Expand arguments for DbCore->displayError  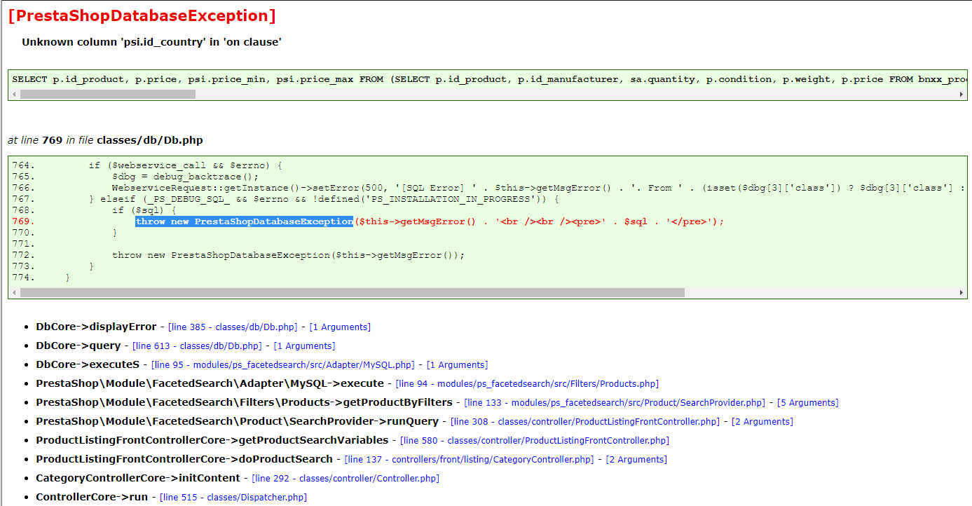coord(340,327)
